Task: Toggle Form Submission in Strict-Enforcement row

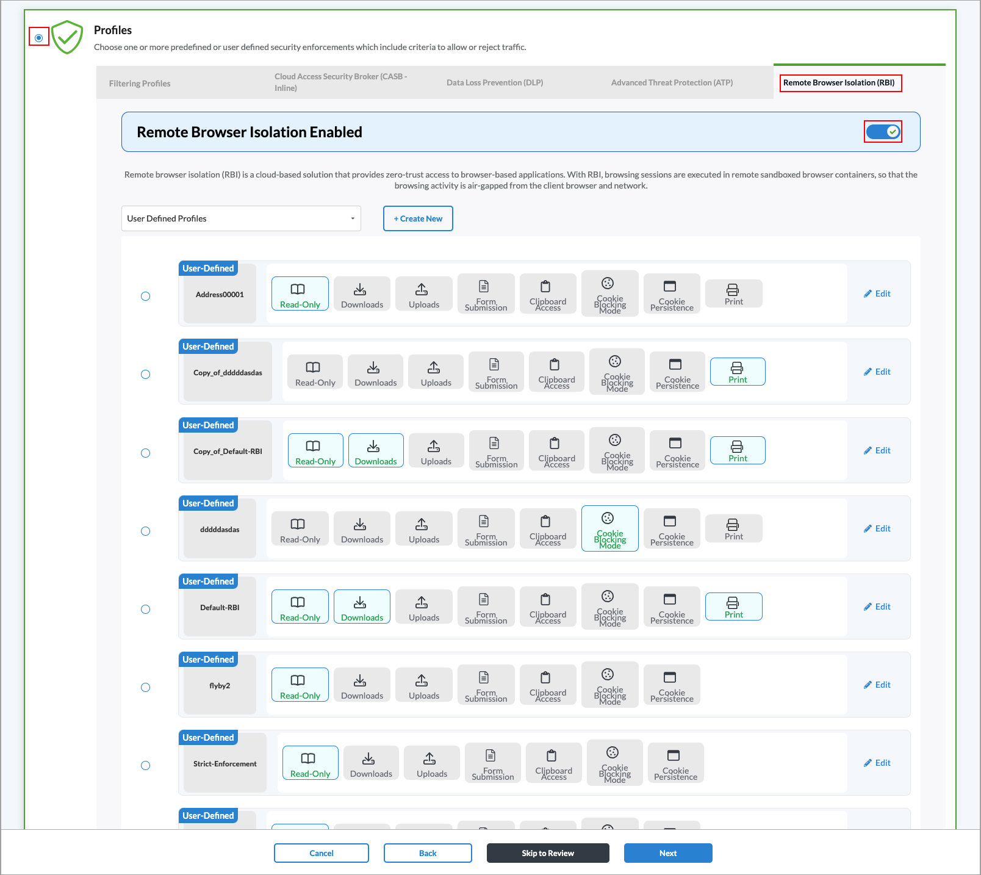Action: pos(492,763)
